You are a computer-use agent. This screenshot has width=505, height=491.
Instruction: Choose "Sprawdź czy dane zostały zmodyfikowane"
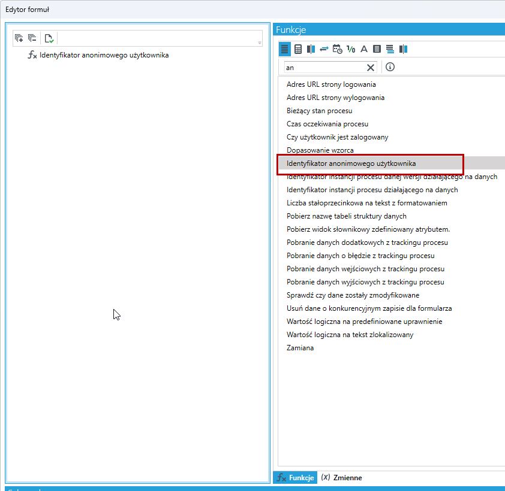coord(353,296)
